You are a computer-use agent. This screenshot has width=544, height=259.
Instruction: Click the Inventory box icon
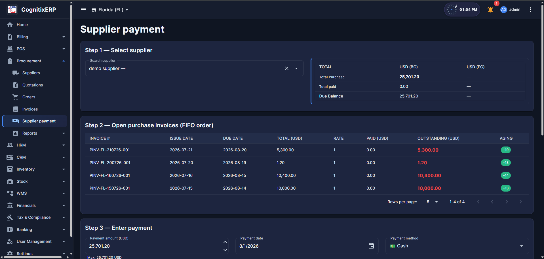(x=10, y=169)
